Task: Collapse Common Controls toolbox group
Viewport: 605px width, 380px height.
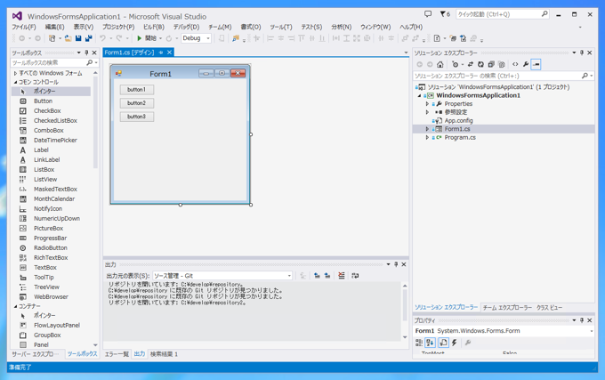Action: [15, 82]
